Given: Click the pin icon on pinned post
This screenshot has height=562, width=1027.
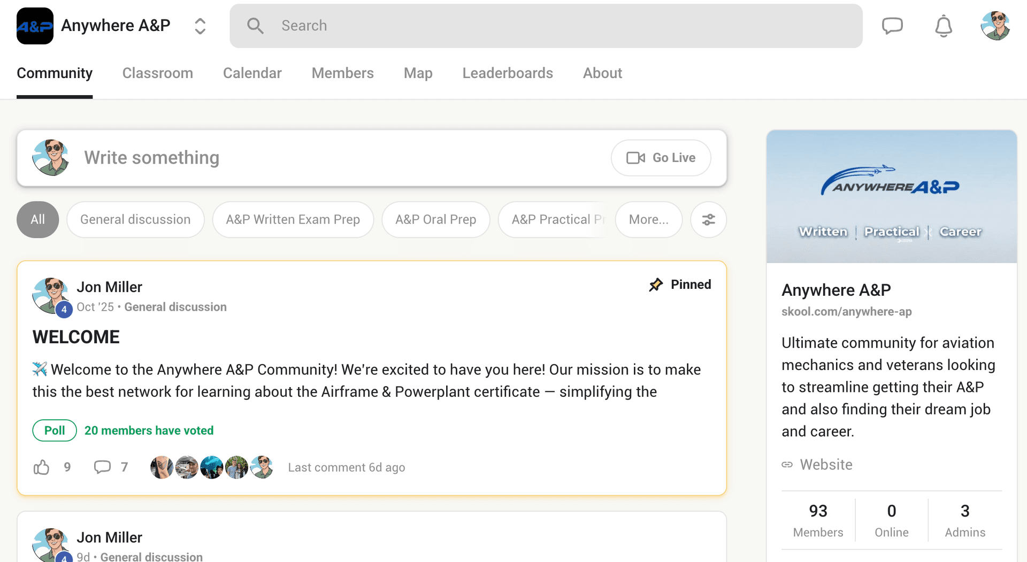Looking at the screenshot, I should coord(656,284).
